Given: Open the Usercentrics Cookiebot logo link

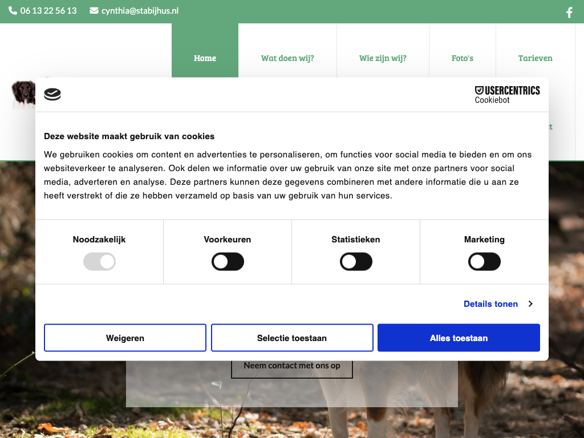Looking at the screenshot, I should click(507, 95).
